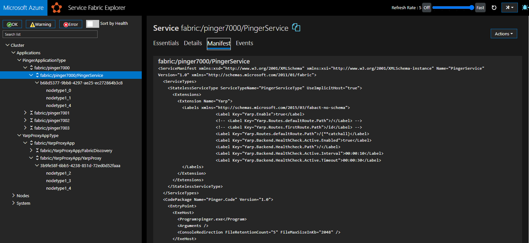Collapse partition b68d5377-9bb8-4297-ae25-ec272864b3c8
Viewport: 529px width, 243px height.
coord(37,83)
